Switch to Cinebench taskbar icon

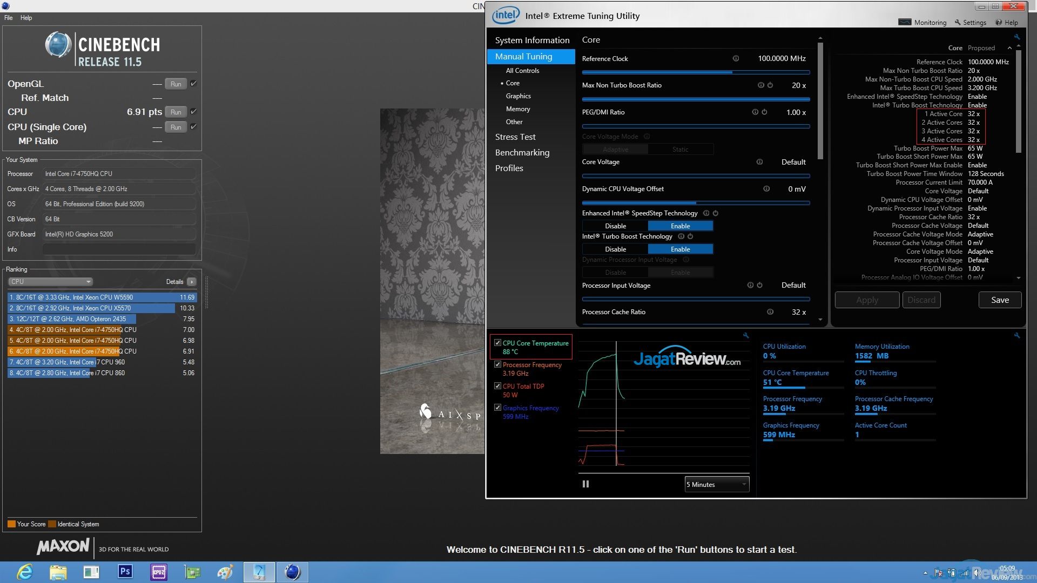(x=292, y=572)
